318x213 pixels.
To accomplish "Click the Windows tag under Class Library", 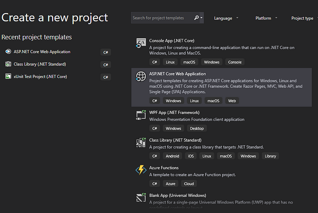I will 248,156.
